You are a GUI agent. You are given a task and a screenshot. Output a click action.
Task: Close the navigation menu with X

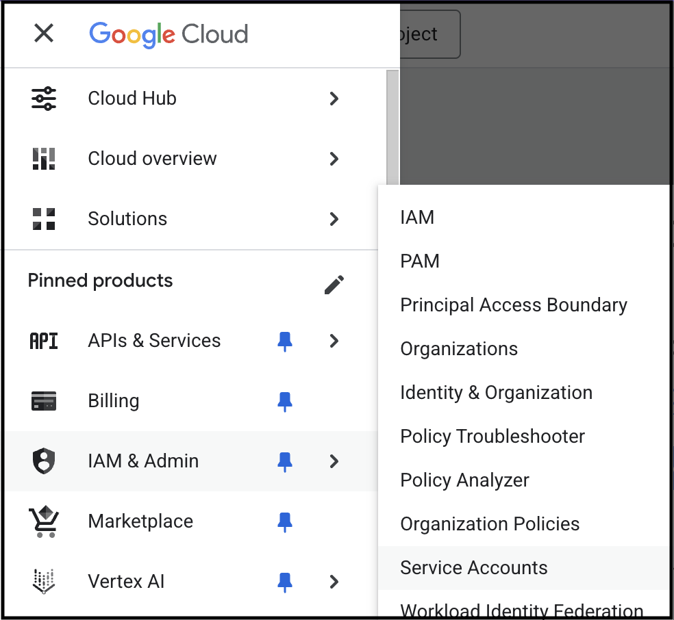[44, 33]
